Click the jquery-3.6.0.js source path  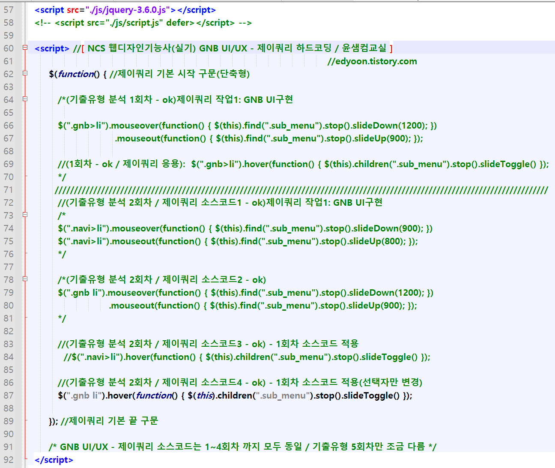130,10
